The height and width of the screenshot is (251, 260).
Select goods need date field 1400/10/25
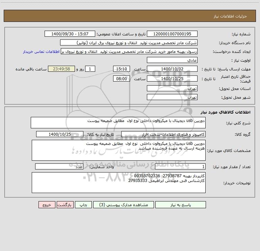pyautogui.click(x=60, y=134)
